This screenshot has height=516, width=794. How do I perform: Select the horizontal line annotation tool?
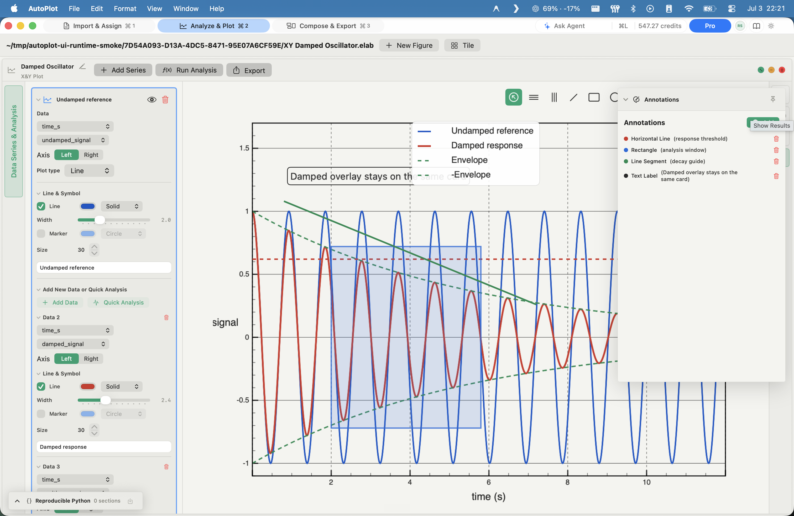[x=534, y=97]
